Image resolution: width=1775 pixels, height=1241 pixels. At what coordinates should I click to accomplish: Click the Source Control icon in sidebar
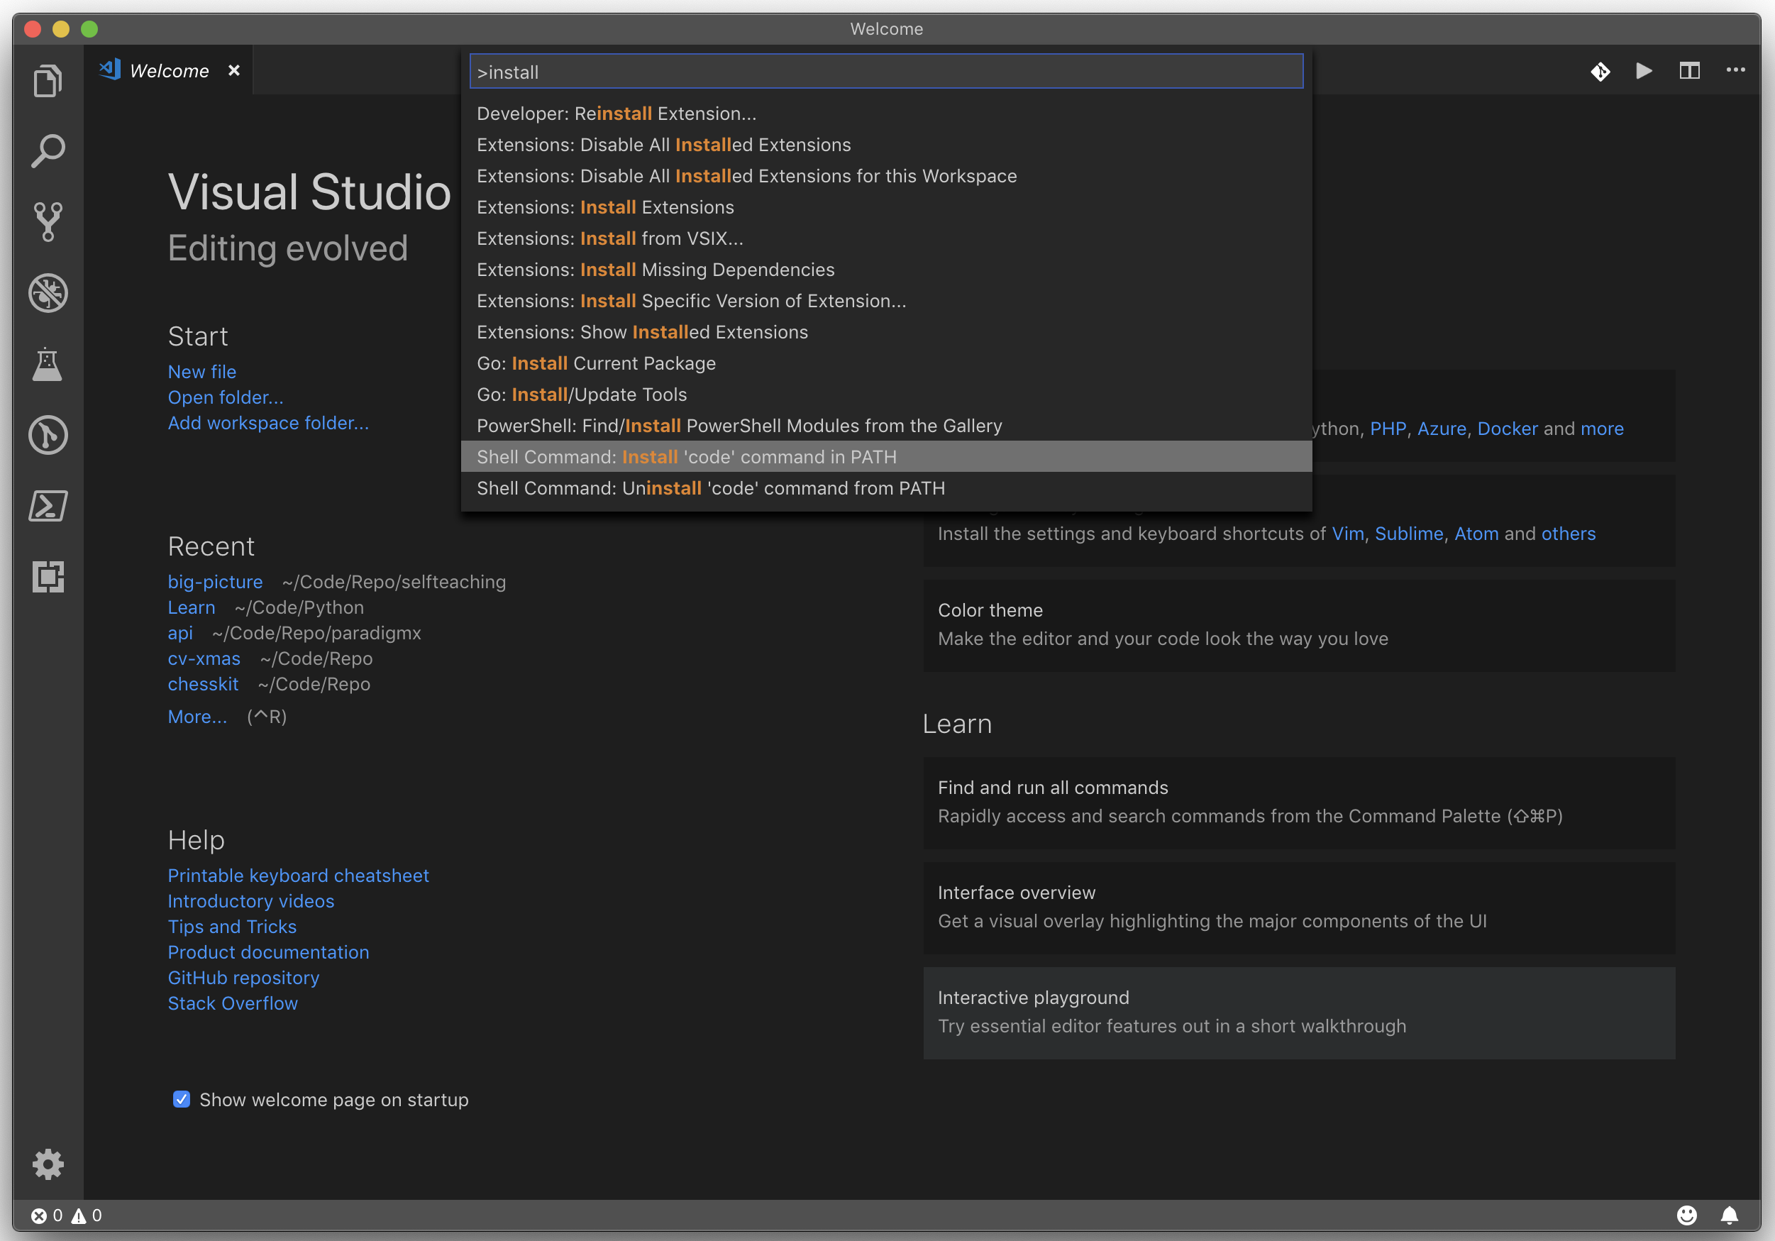[x=48, y=220]
